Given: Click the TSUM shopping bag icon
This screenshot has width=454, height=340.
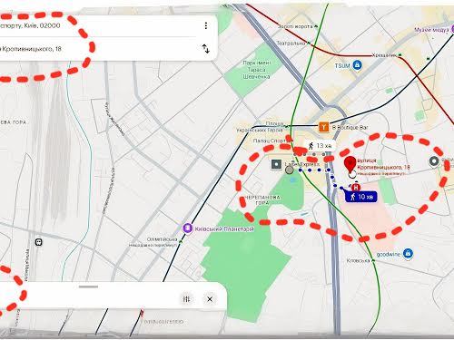Looking at the screenshot, I should [x=358, y=65].
